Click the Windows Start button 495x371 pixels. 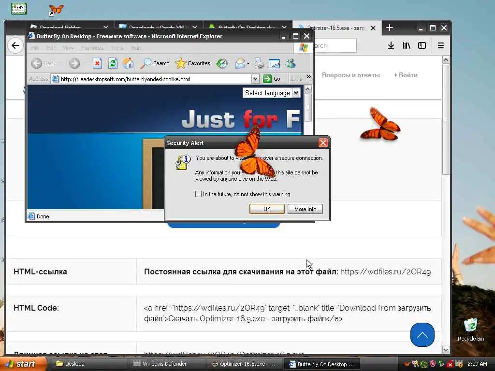tap(23, 364)
